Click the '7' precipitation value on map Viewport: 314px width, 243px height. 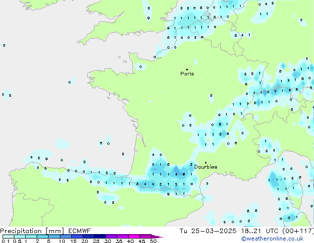pos(275,92)
